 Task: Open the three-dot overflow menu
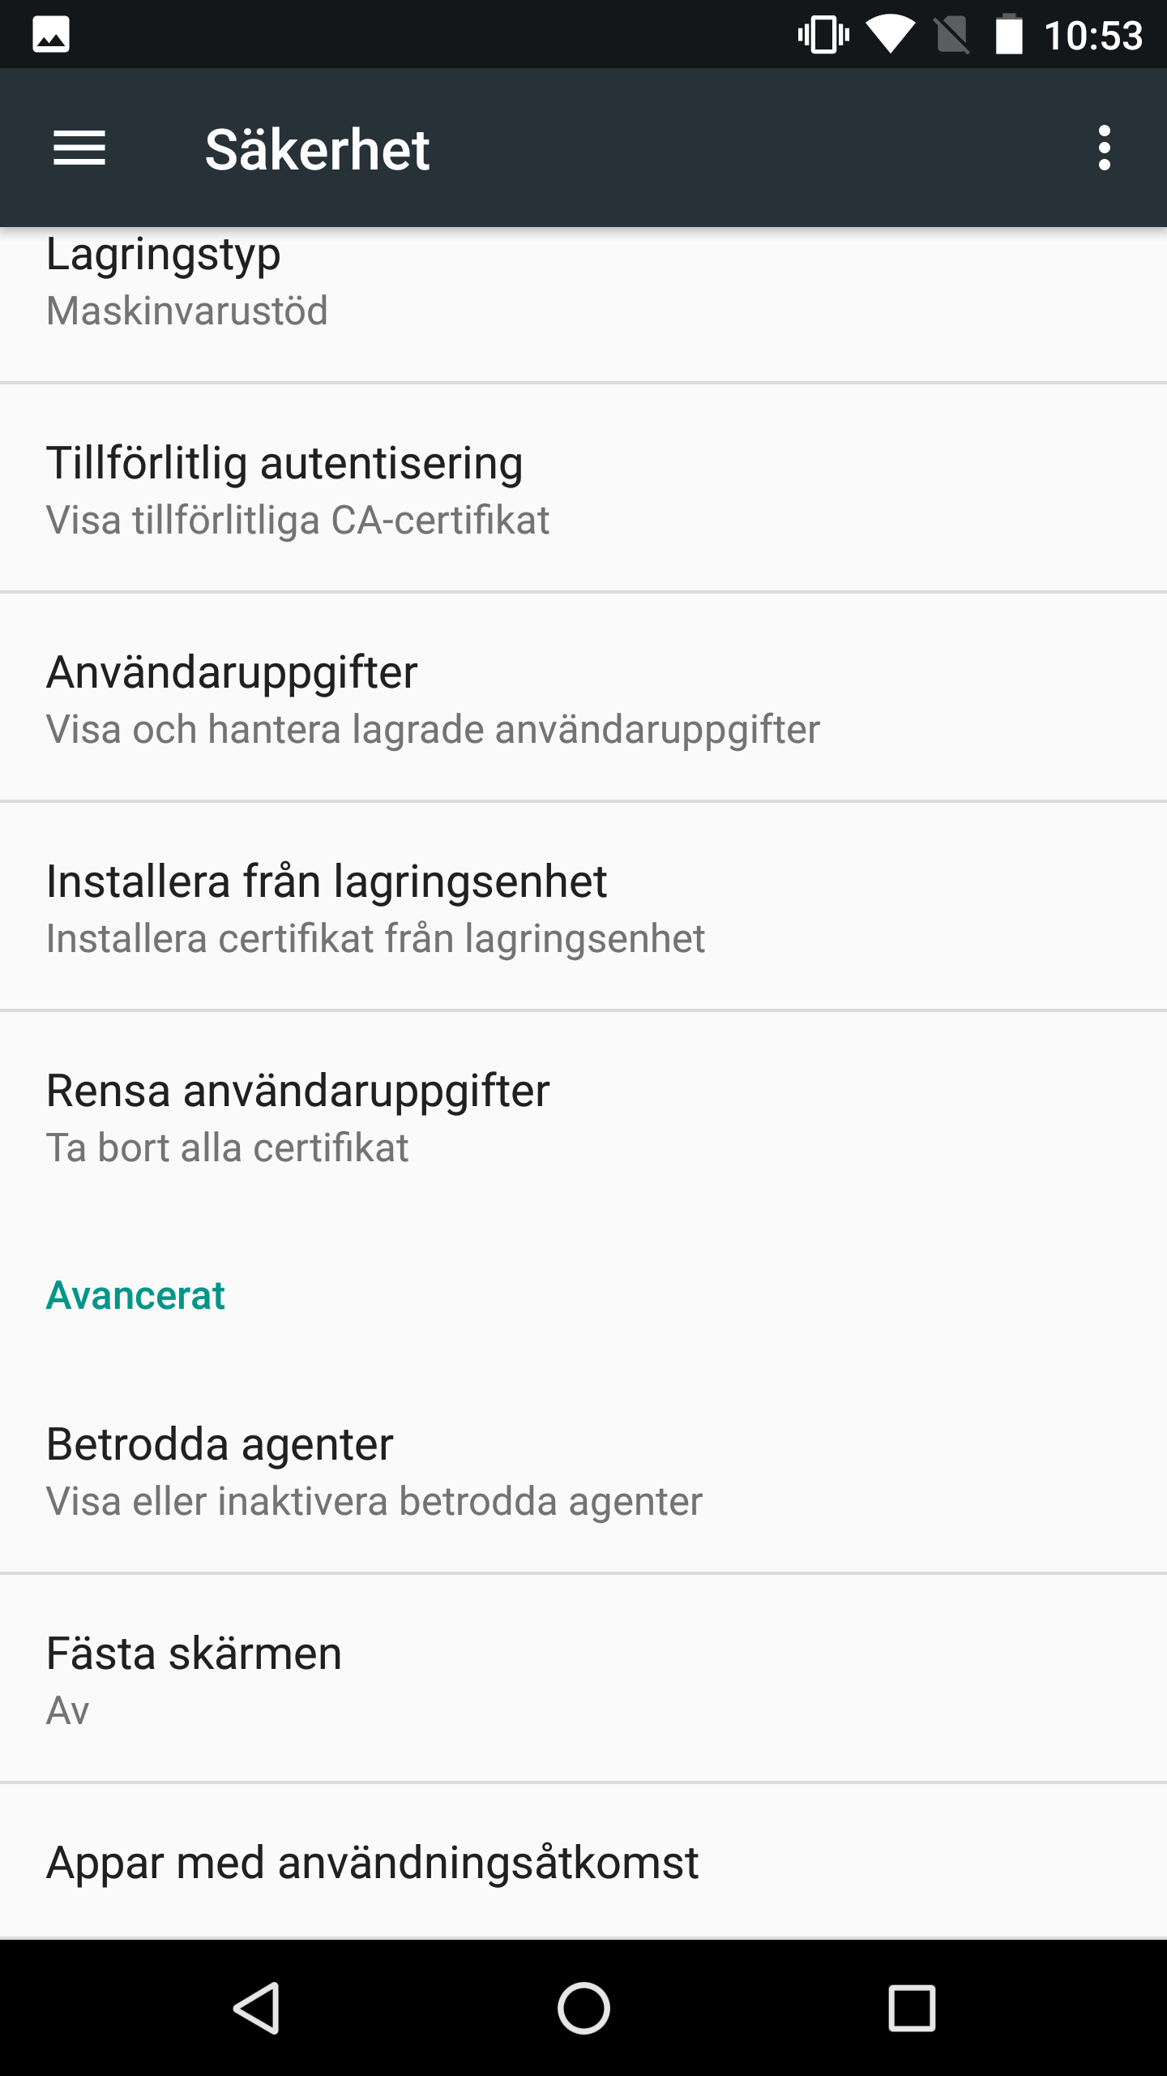tap(1104, 148)
